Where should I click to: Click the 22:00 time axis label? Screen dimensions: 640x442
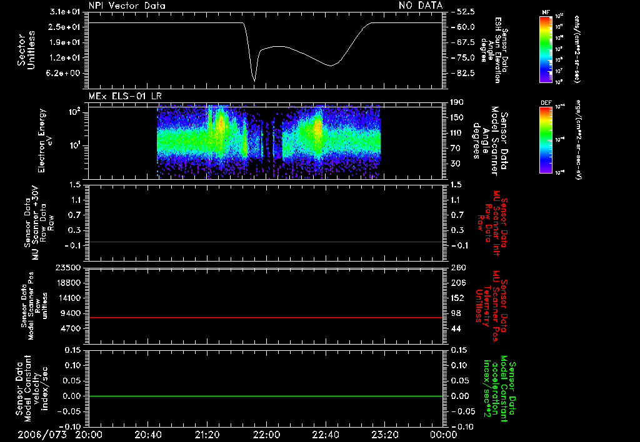click(x=266, y=435)
